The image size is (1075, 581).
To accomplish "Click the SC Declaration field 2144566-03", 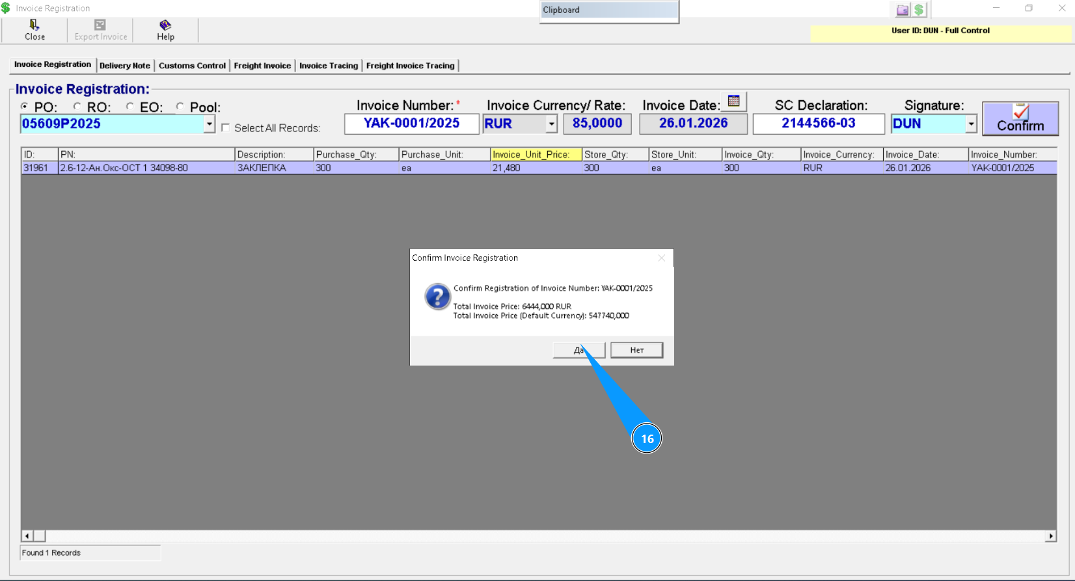I will (x=819, y=124).
